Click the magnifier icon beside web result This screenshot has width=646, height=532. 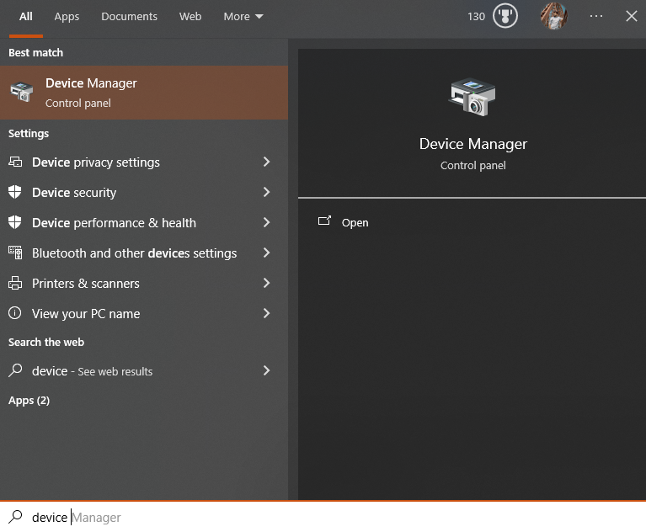15,370
